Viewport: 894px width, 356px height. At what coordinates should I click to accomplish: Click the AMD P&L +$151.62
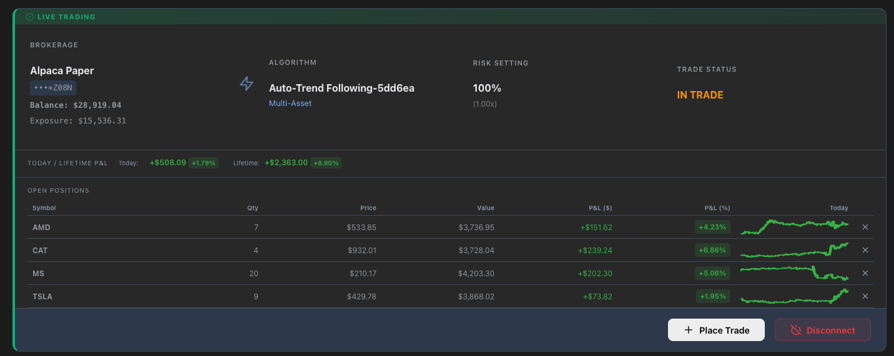596,228
